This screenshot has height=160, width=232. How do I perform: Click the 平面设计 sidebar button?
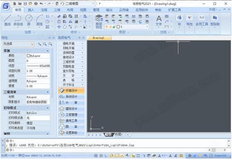[x=71, y=91]
